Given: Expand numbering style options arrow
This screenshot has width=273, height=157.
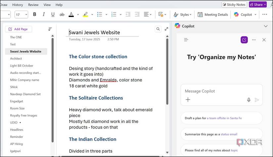Looking at the screenshot, I should tap(120, 15).
